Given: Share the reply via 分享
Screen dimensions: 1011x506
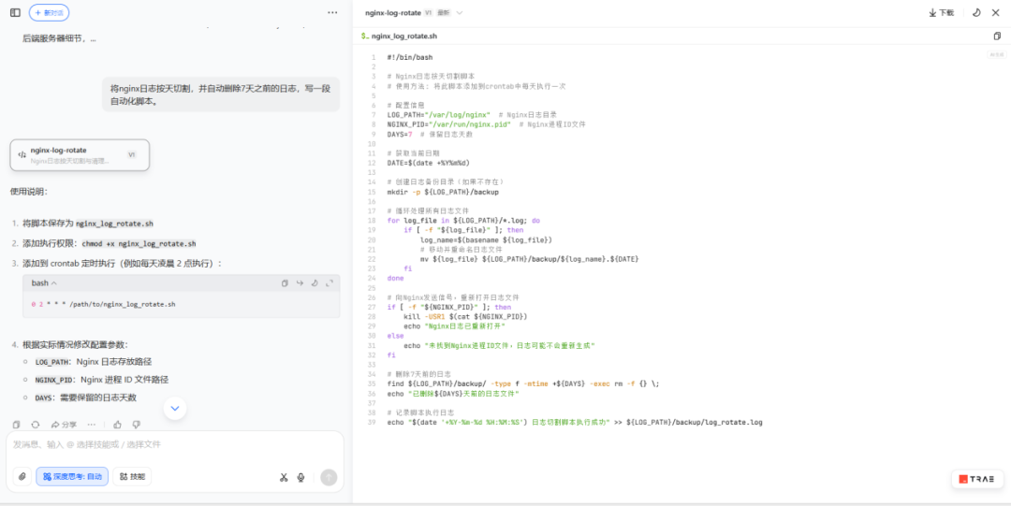Looking at the screenshot, I should click(x=64, y=425).
